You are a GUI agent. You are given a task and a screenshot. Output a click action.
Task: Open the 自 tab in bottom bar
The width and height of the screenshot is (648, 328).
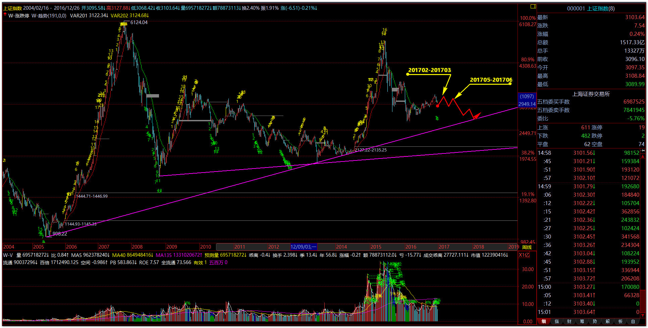pos(633,321)
